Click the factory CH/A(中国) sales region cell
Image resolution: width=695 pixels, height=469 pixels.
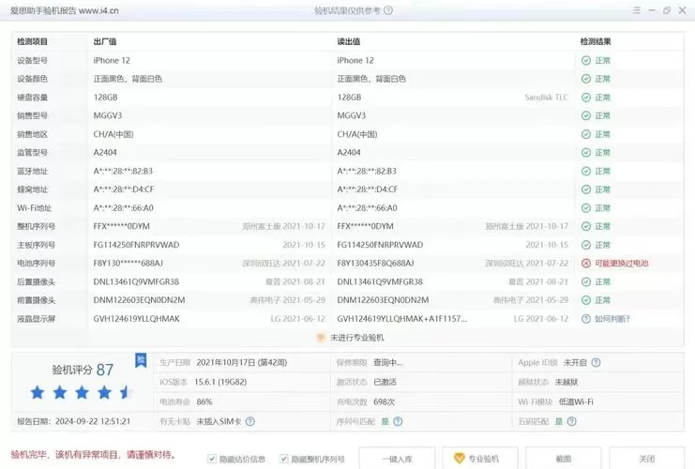(113, 134)
